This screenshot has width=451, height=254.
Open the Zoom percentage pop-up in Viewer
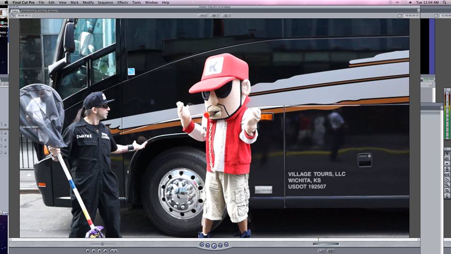pyautogui.click(x=202, y=16)
